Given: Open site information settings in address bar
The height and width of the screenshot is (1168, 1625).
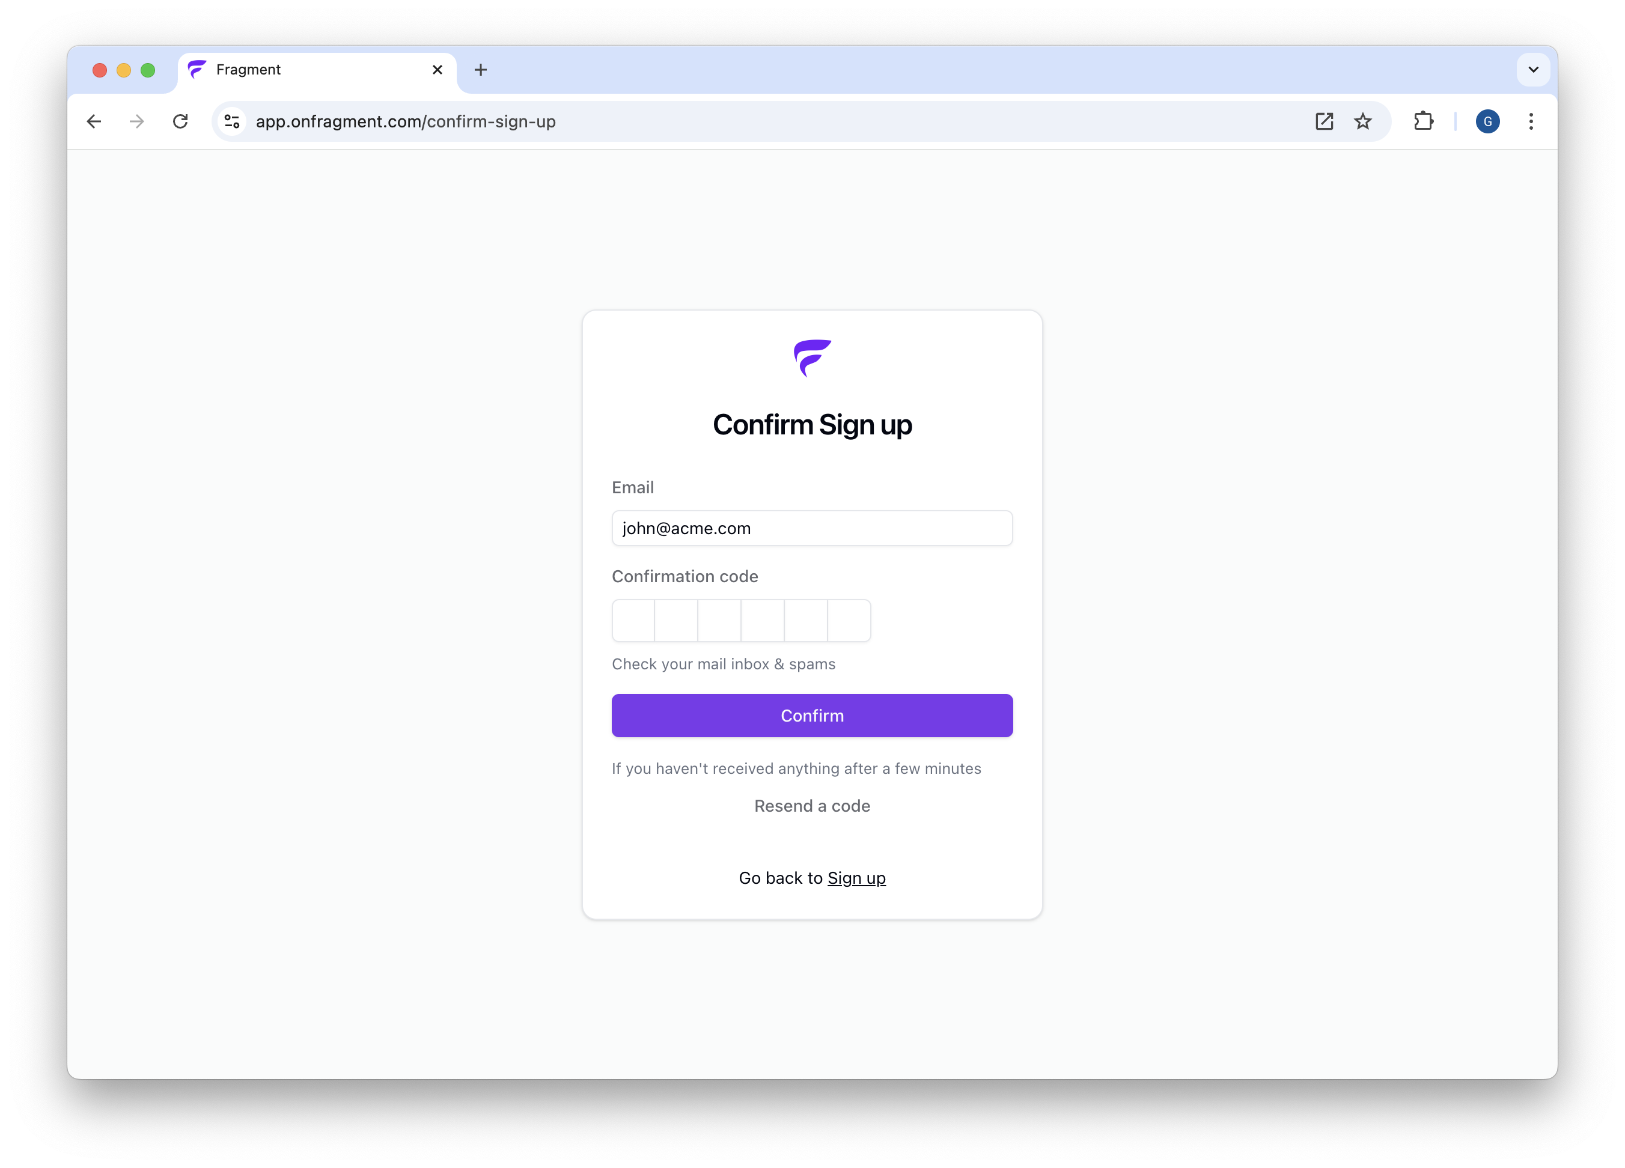Looking at the screenshot, I should [231, 121].
